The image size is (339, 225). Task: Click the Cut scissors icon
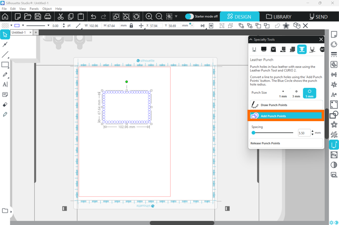60,17
